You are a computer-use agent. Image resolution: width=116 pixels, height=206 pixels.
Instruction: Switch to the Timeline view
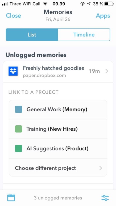coord(84,35)
